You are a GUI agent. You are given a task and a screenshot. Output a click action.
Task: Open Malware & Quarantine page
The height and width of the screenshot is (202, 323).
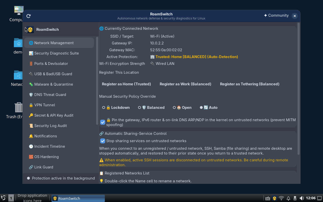click(x=59, y=84)
